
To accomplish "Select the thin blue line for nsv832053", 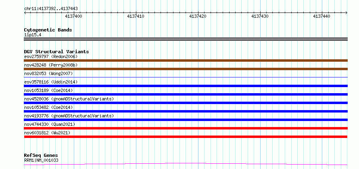I will [x=186, y=77].
